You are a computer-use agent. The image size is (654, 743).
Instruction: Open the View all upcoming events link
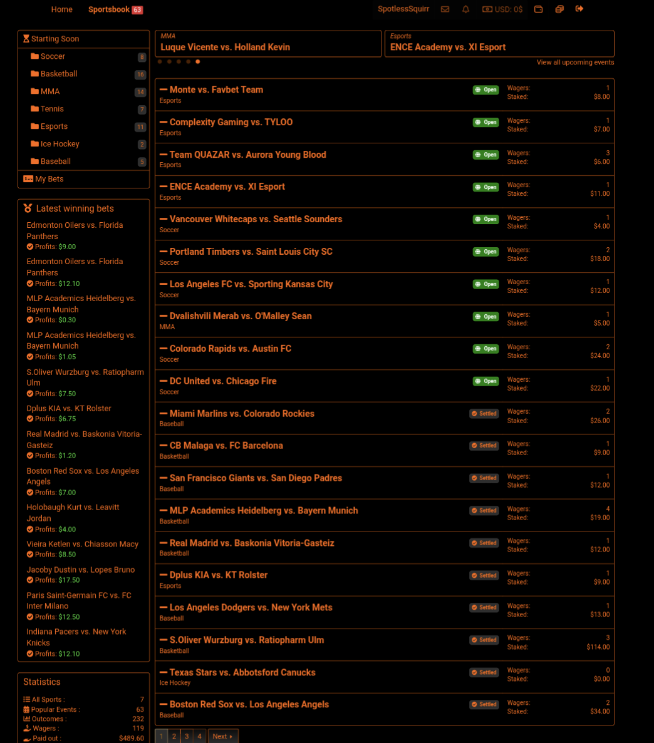tap(575, 63)
